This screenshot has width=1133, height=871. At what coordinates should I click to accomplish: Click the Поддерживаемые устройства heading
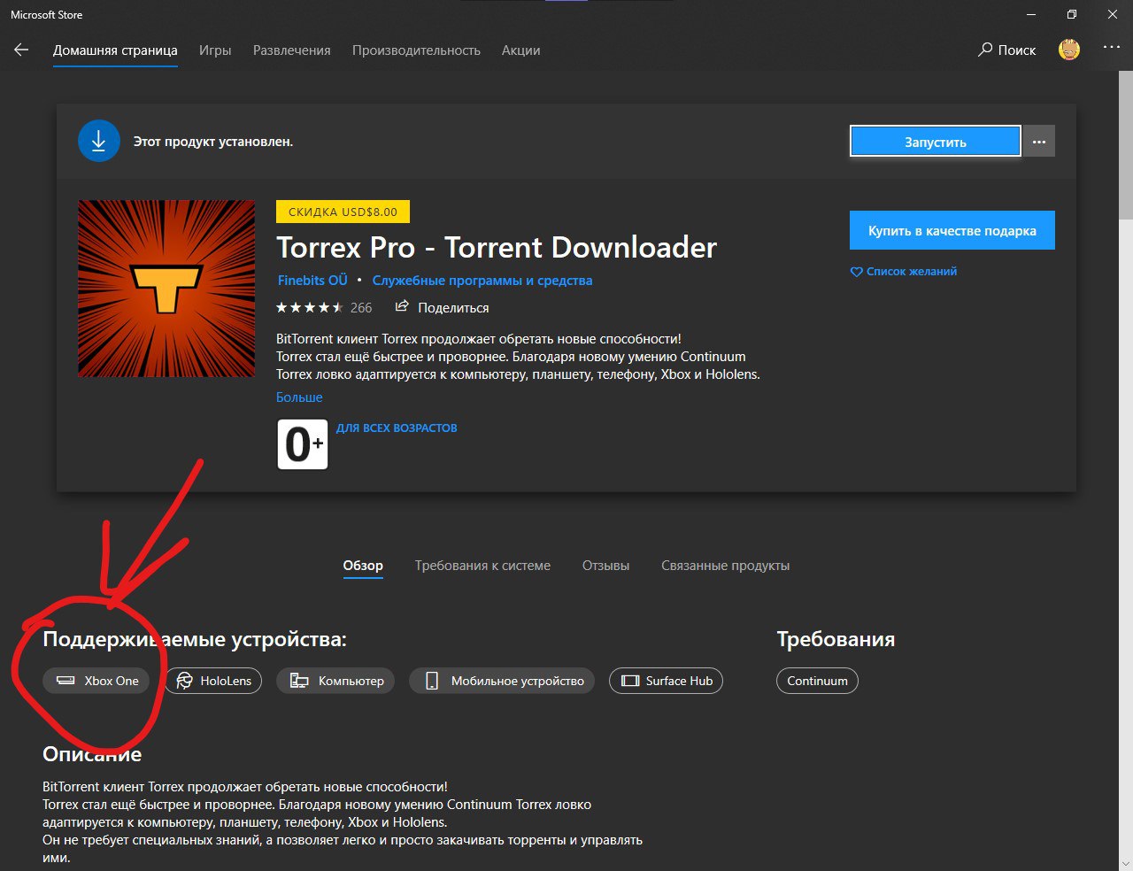(195, 639)
